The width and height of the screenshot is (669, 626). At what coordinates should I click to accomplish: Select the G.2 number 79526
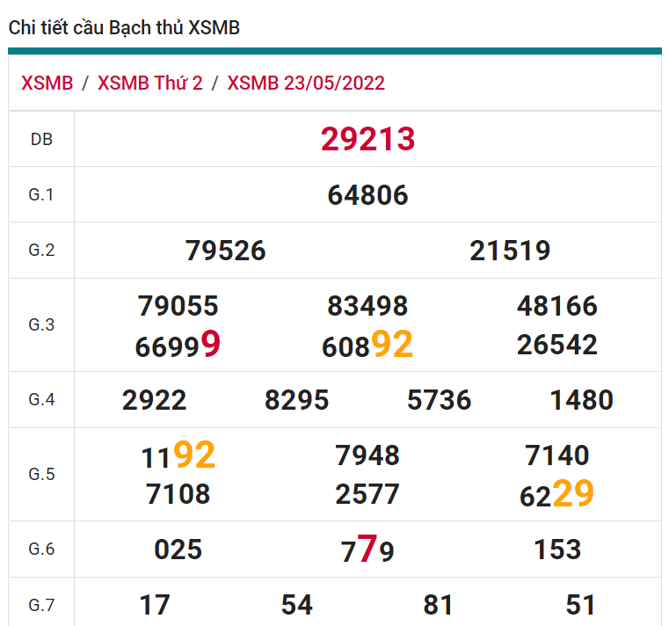click(225, 251)
